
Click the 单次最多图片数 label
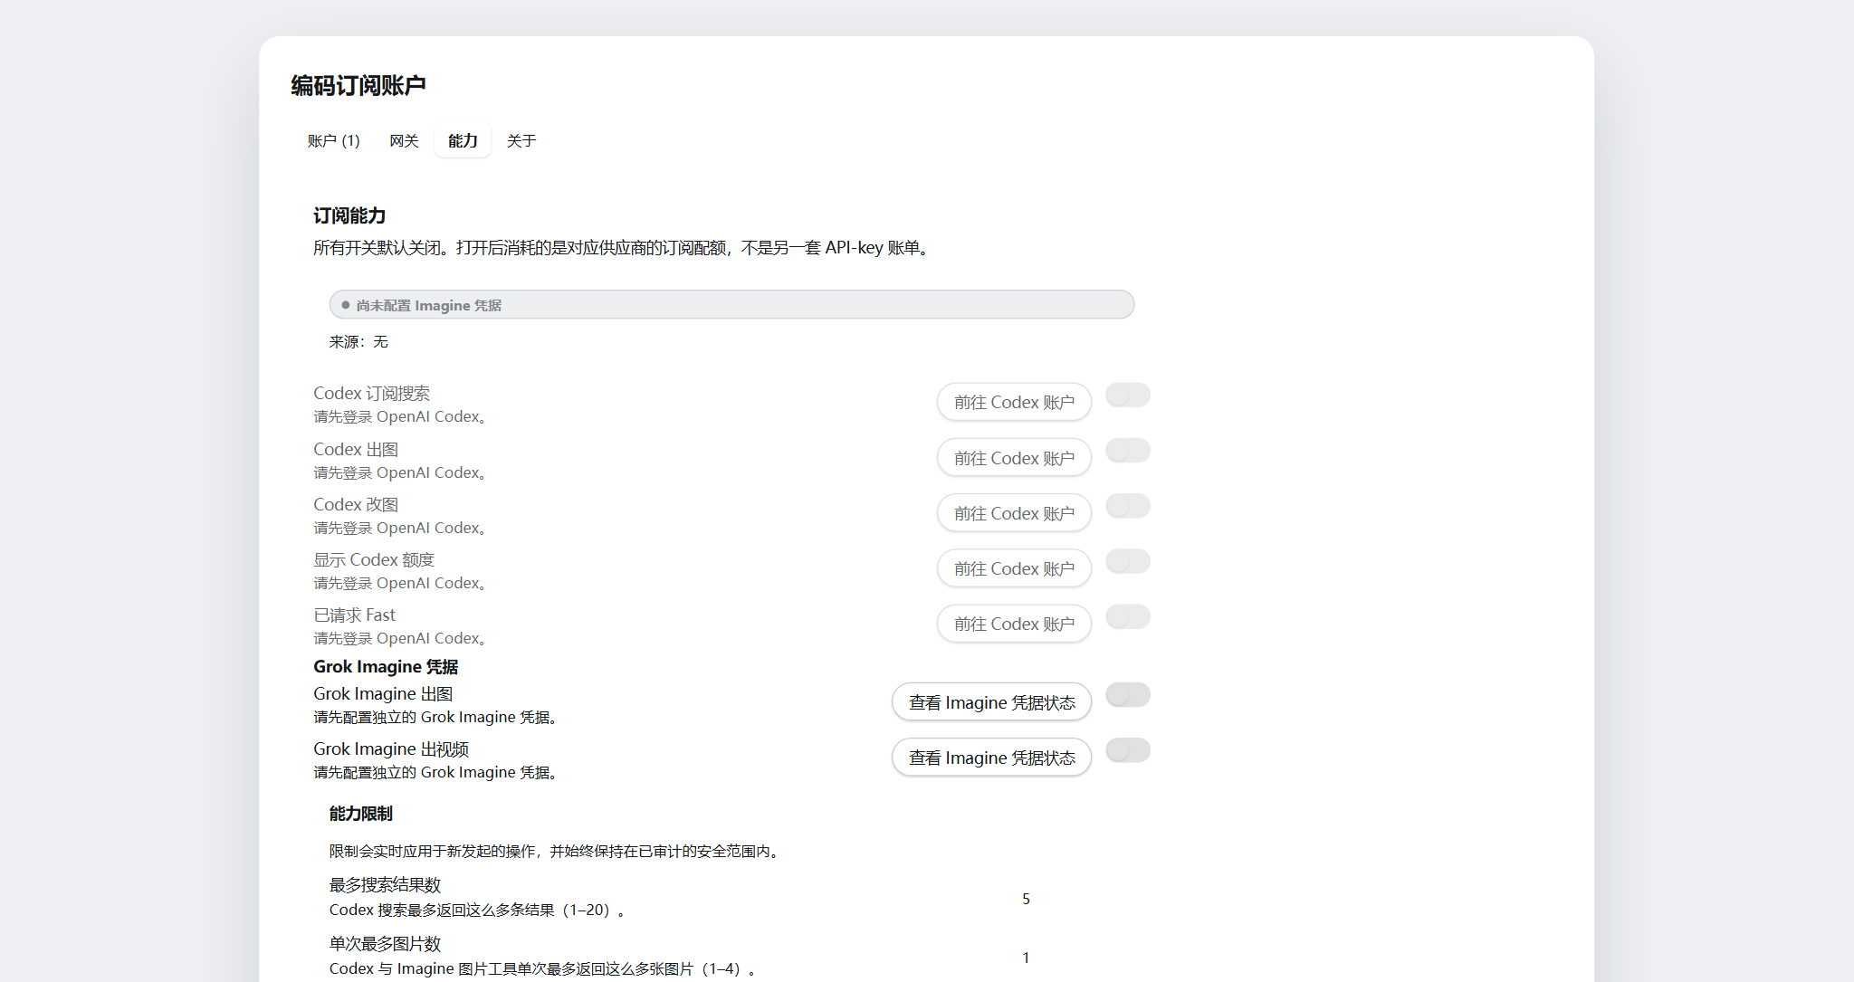click(x=385, y=944)
